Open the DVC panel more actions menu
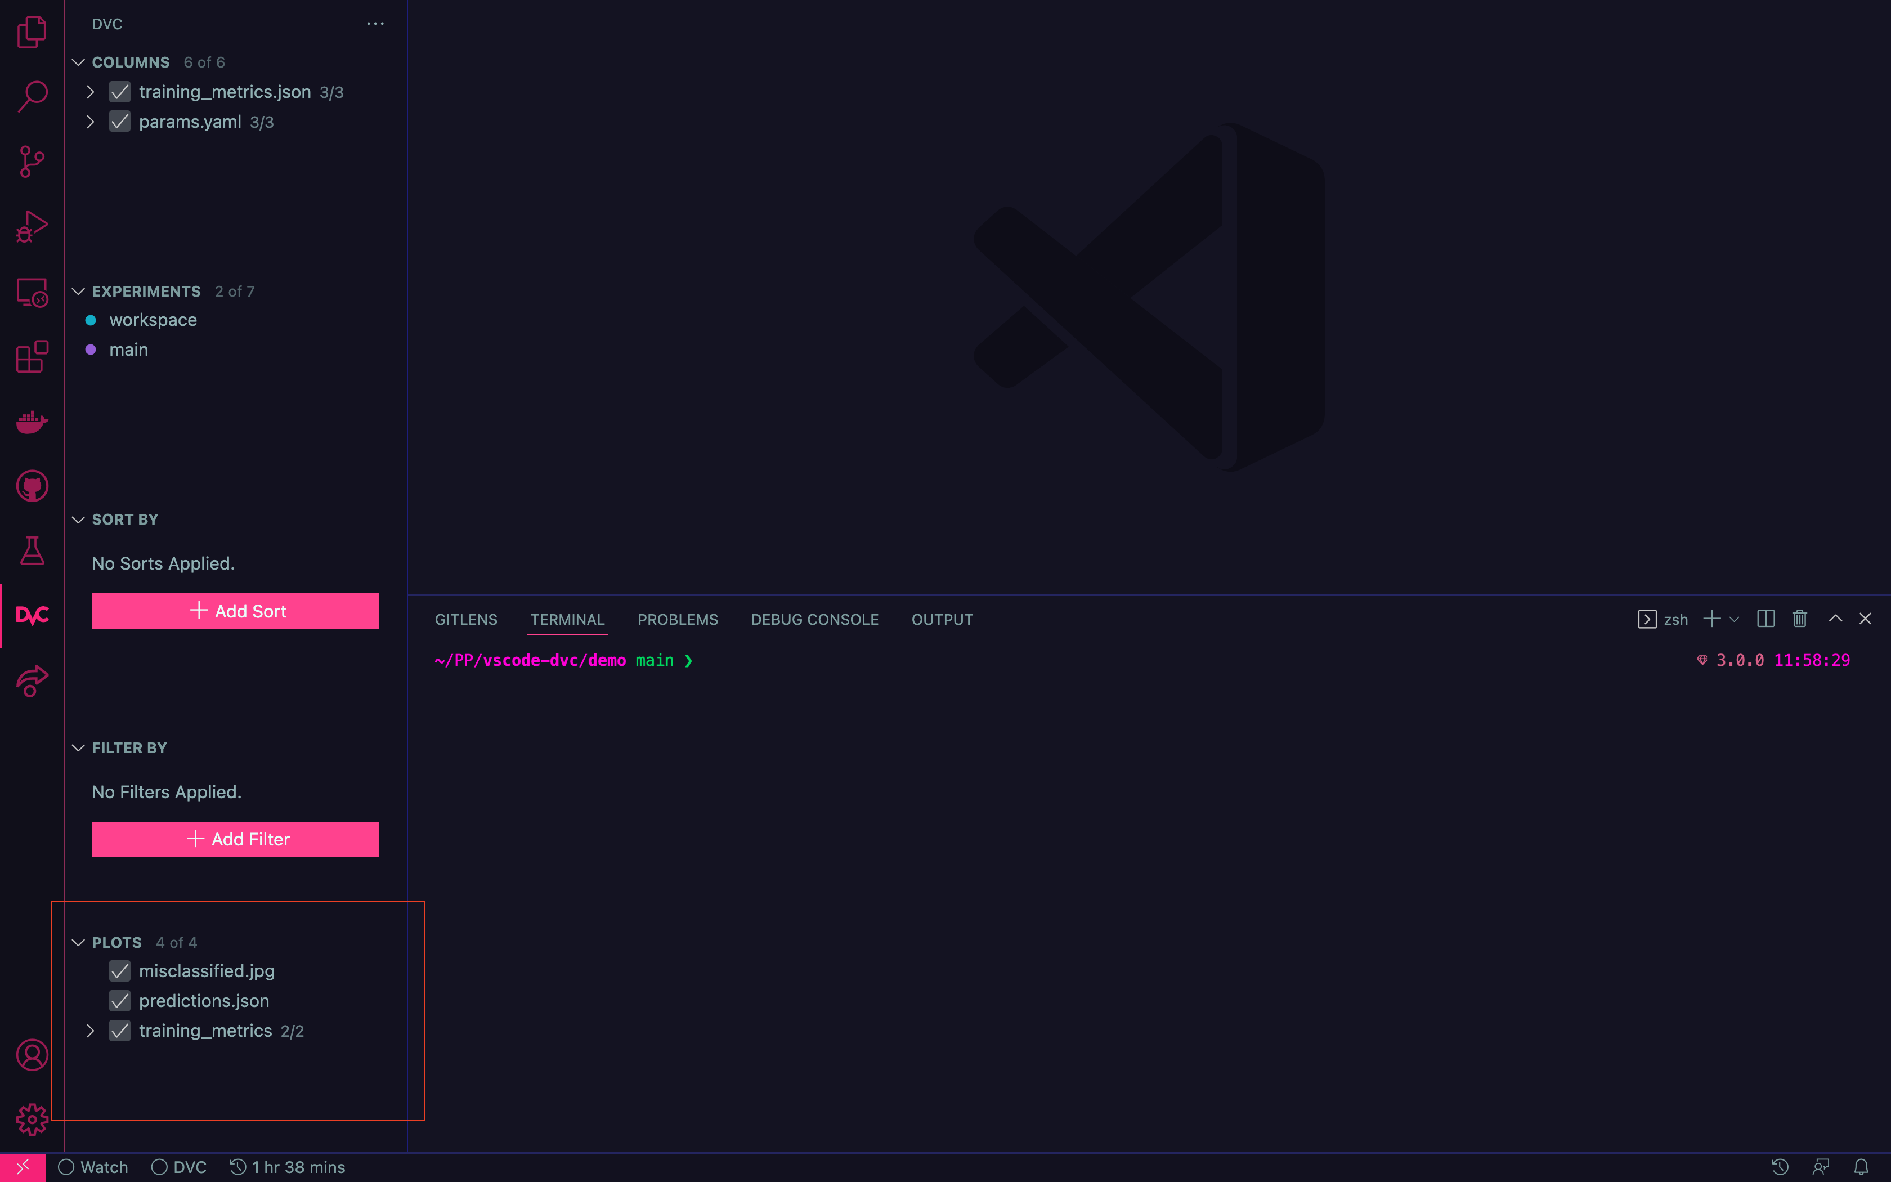Screen dimensions: 1891x1182 click(375, 24)
